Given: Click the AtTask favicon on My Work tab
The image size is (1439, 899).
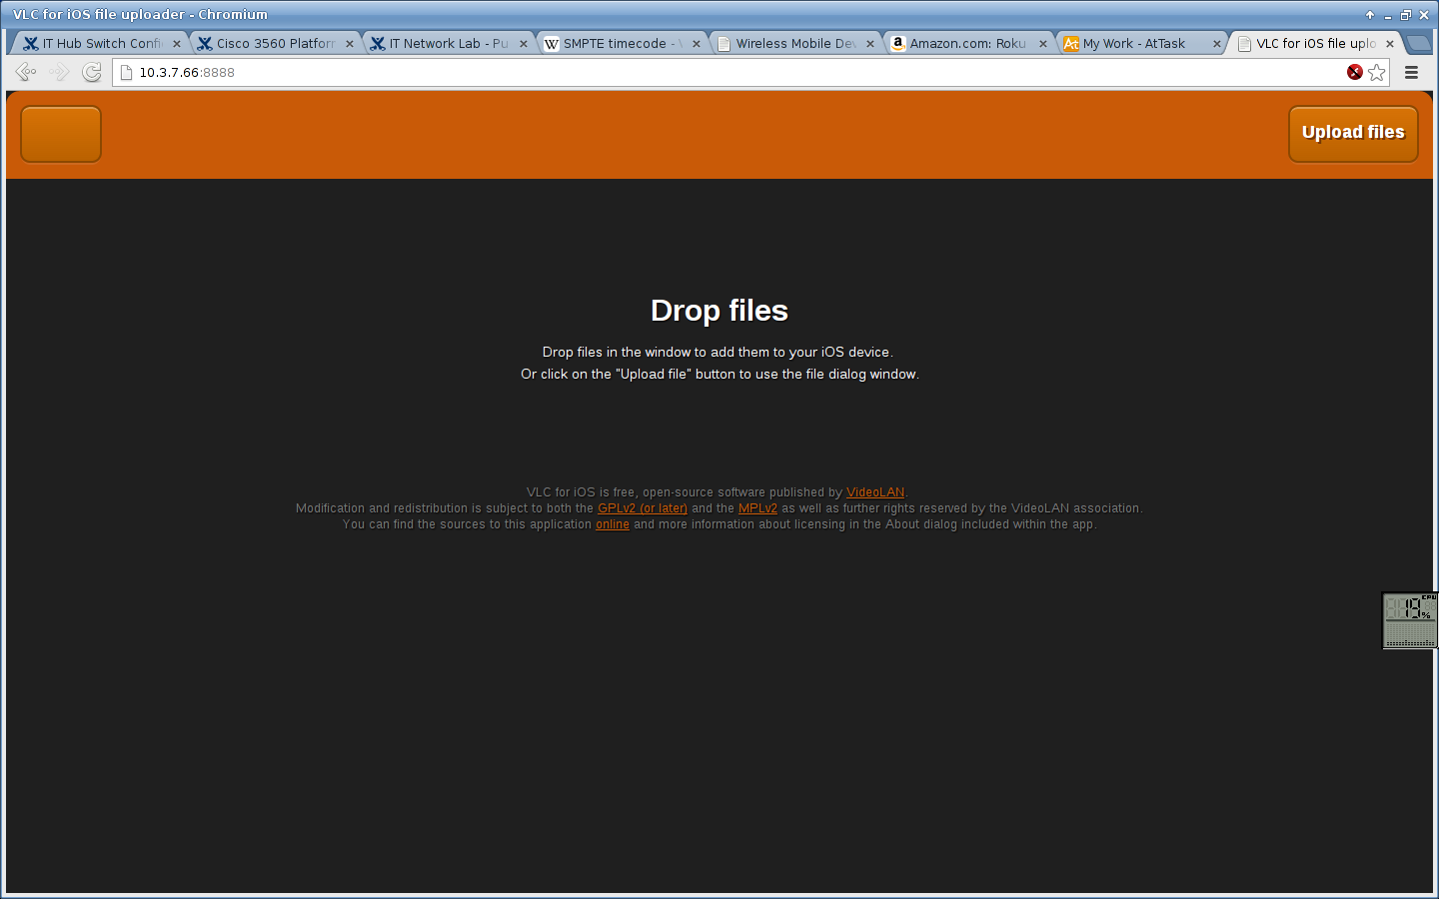Looking at the screenshot, I should (x=1071, y=44).
